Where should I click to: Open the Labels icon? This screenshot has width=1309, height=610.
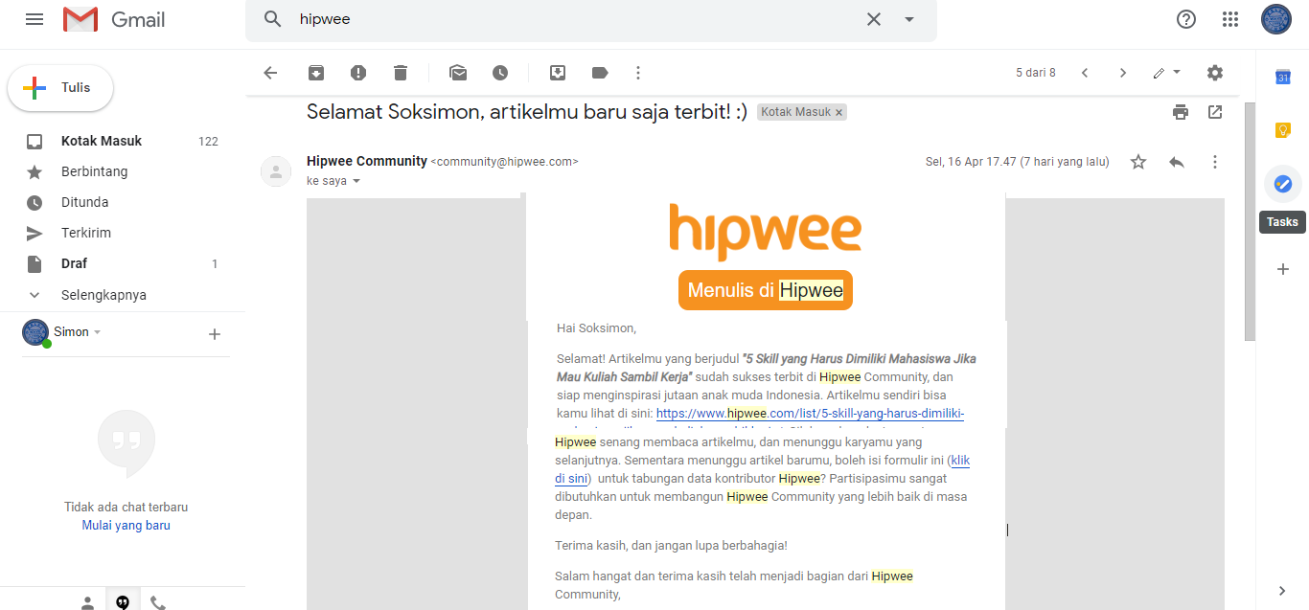(x=600, y=73)
